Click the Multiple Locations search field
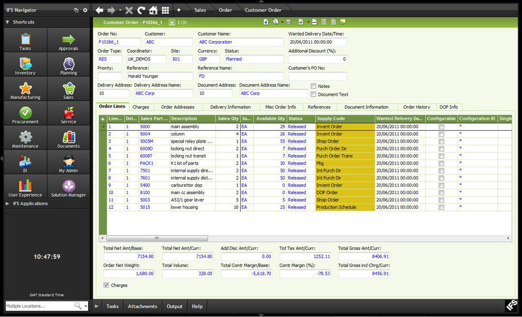Viewport: 522px width, 317px height. click(x=40, y=306)
